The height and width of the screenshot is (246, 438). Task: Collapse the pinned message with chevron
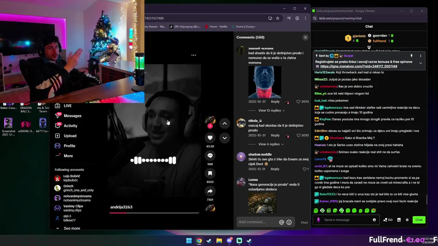[421, 63]
